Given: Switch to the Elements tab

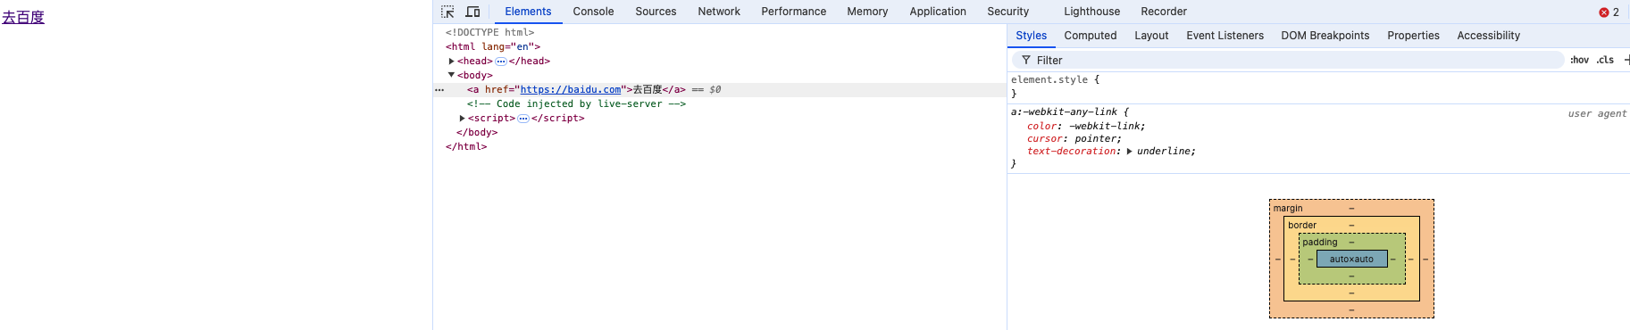Looking at the screenshot, I should (528, 12).
